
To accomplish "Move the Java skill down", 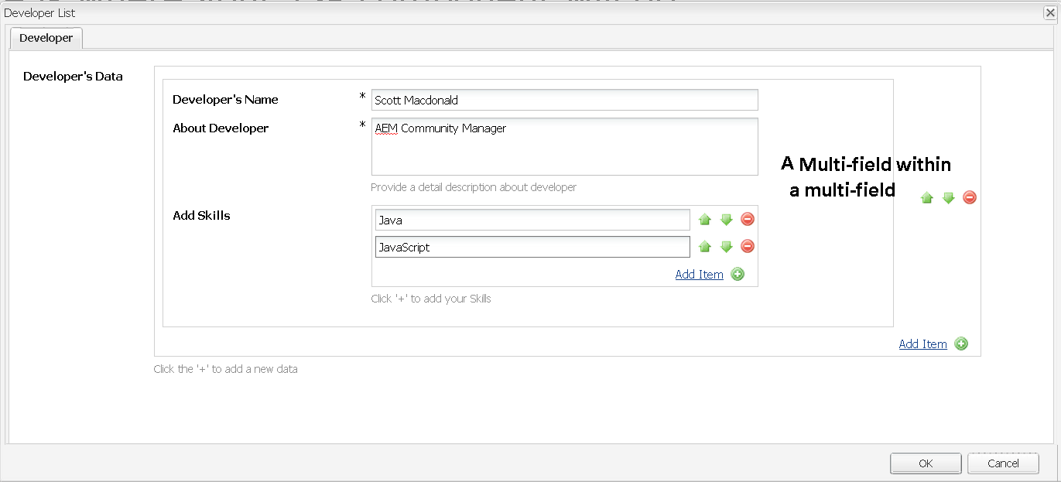I will tap(726, 220).
